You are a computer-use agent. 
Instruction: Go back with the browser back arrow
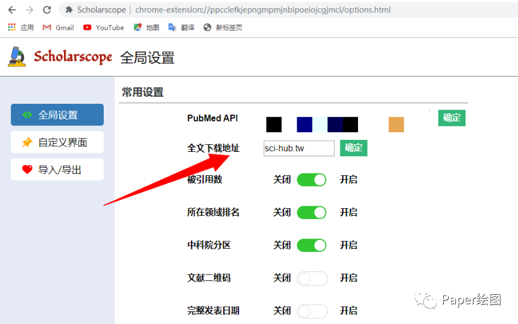click(x=12, y=10)
